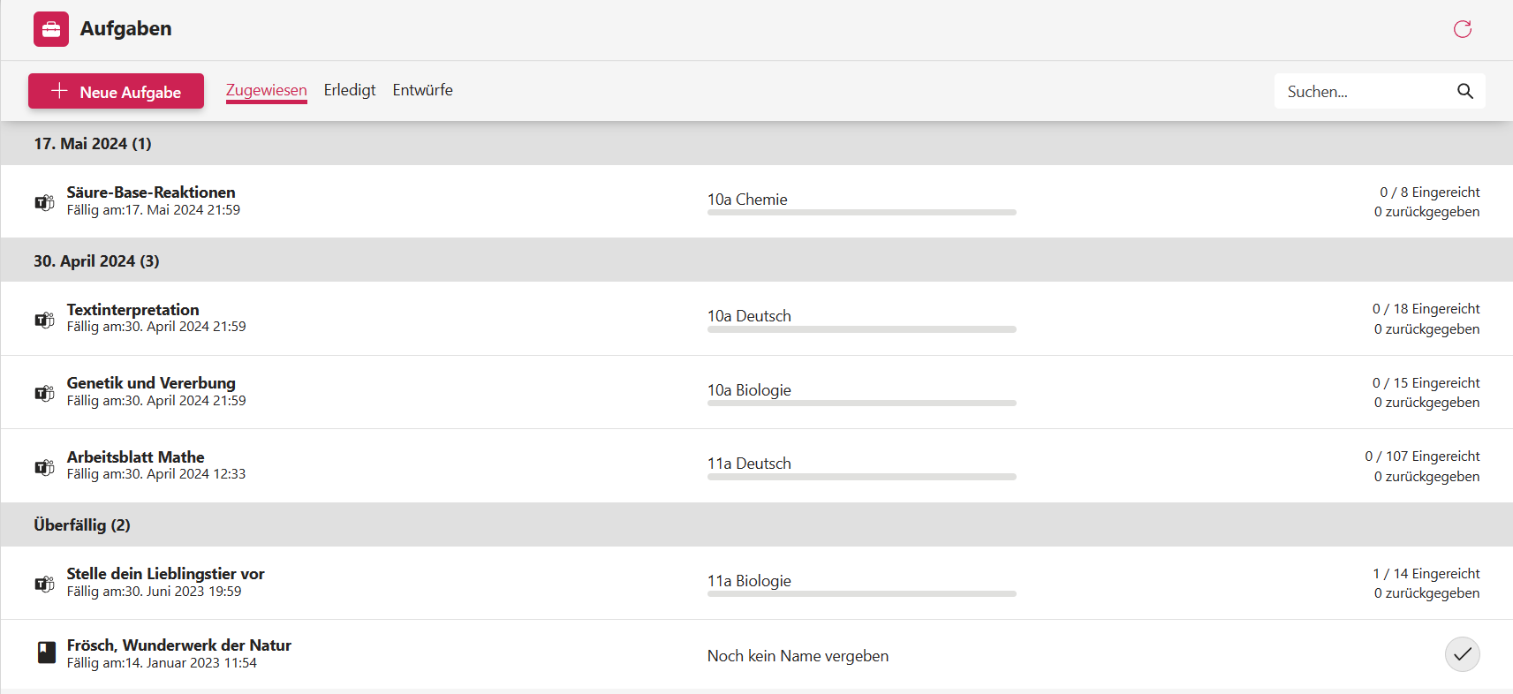Screen dimensions: 1513x694
Task: Open the Textinterpretation assignment
Action: click(x=133, y=310)
